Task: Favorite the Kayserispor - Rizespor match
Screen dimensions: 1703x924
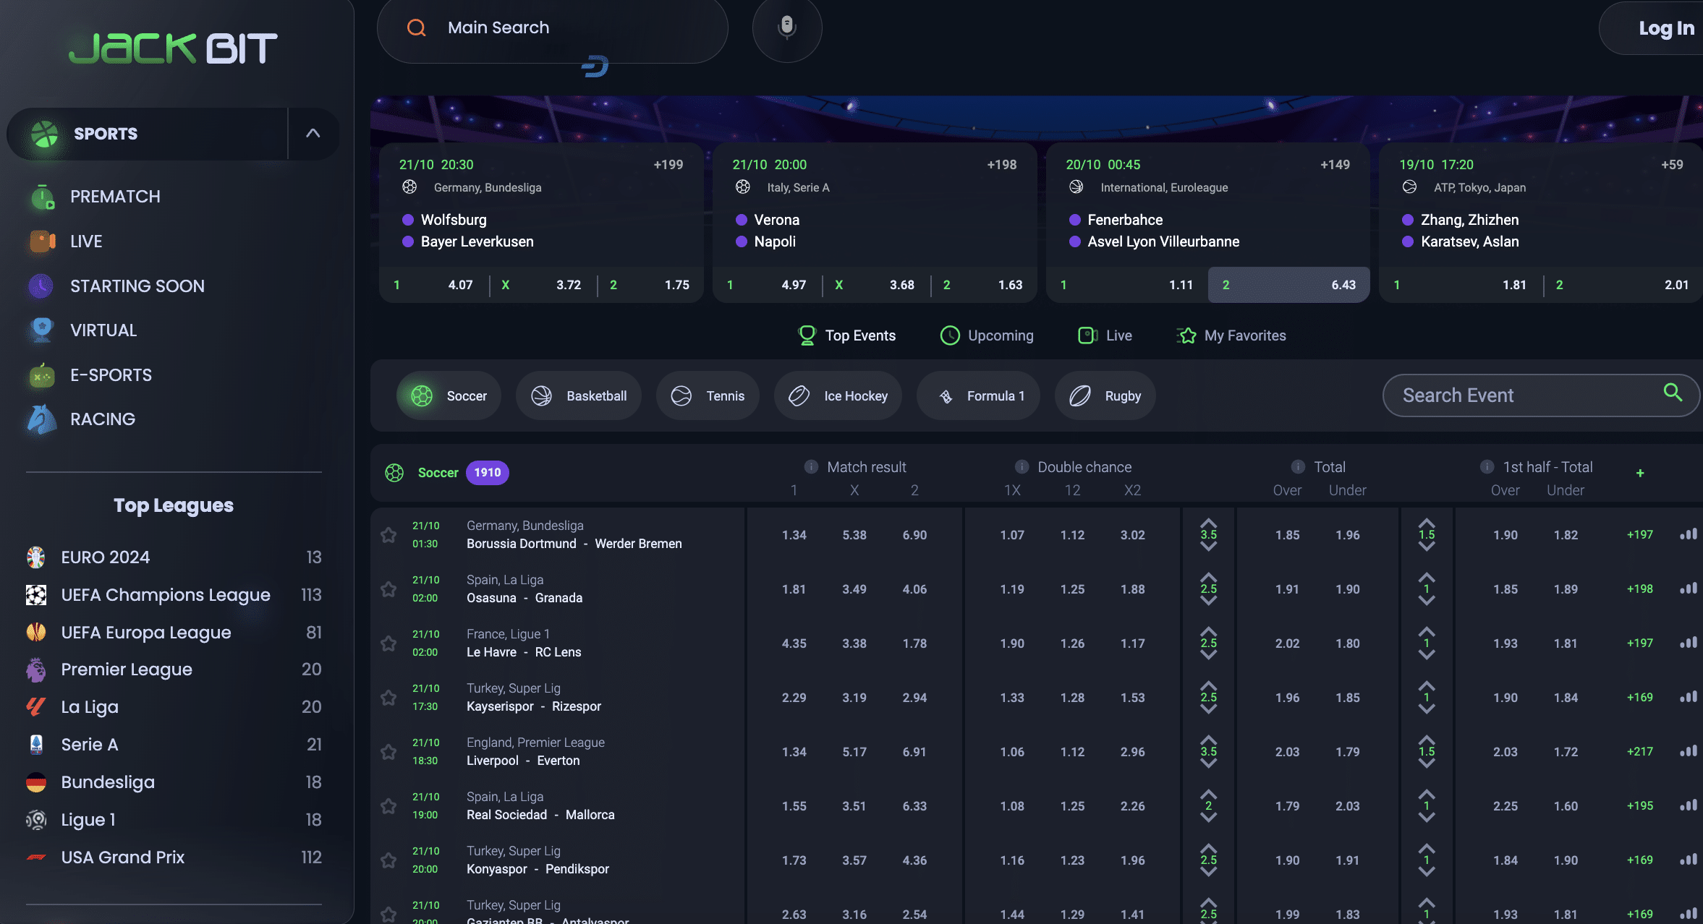Action: (x=388, y=698)
